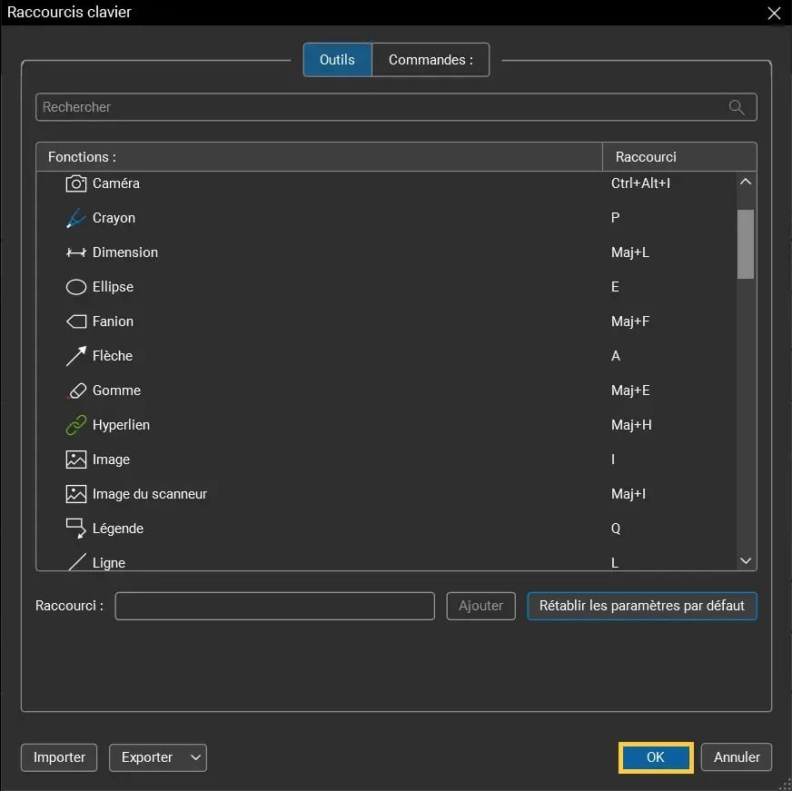Select the Fanion flag tool icon
Viewport: 792px width, 791px height.
click(x=76, y=321)
